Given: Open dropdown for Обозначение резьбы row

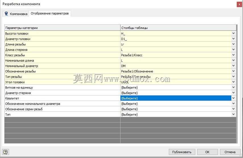Looking at the screenshot, I should tap(234, 71).
